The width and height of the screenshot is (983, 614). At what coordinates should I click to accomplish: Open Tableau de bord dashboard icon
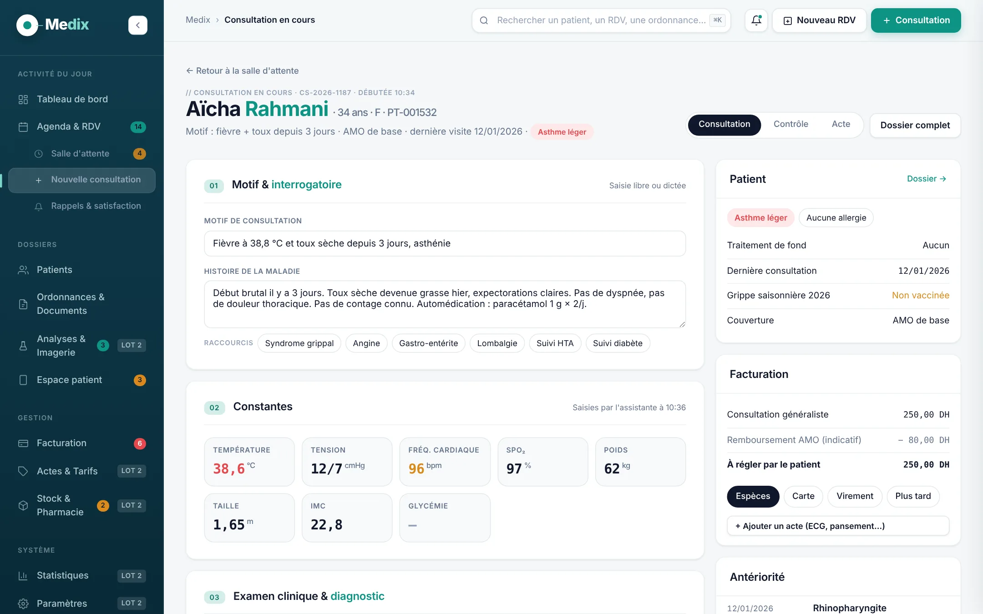click(x=23, y=99)
